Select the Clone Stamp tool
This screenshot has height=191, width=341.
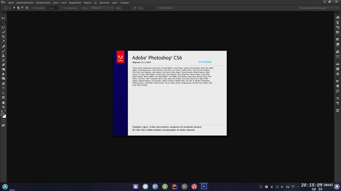coord(3,56)
